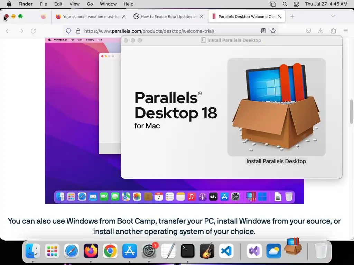This screenshot has width=354, height=265.
Task: Toggle Reader View in the address bar
Action: (x=263, y=31)
